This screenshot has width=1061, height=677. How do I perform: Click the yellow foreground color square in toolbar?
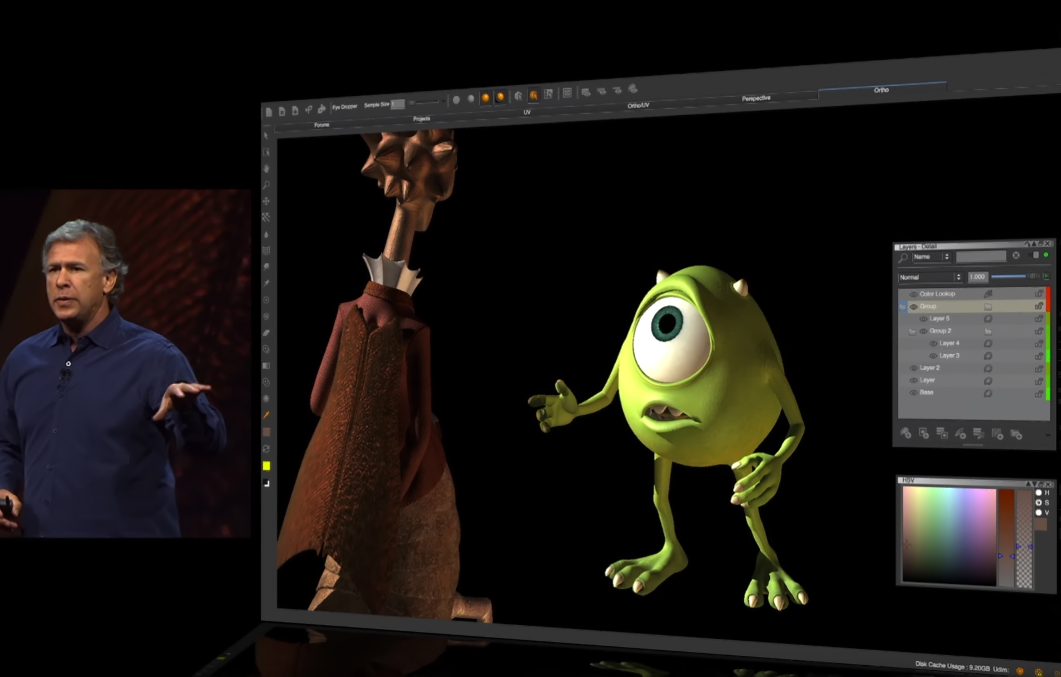pyautogui.click(x=266, y=466)
